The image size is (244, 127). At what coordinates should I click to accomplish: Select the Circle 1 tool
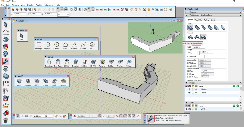tap(56, 46)
